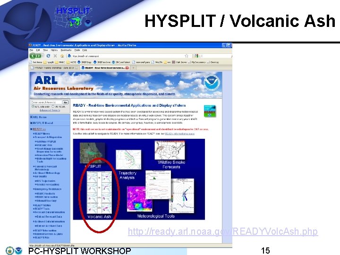Open Short-Range Ensemble Dispersion Forecasts link
340x255 pixels.
[50, 150]
